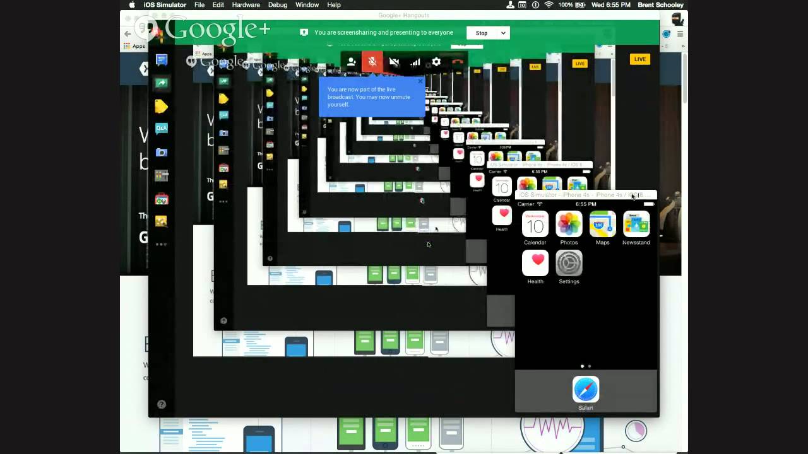Open the Help menu
This screenshot has width=808, height=454.
tap(334, 5)
